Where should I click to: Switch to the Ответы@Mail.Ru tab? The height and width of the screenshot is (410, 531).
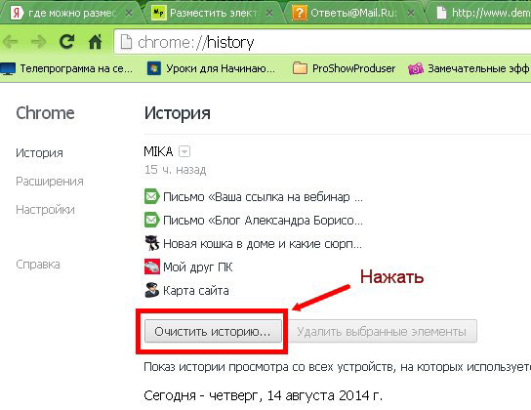point(354,13)
